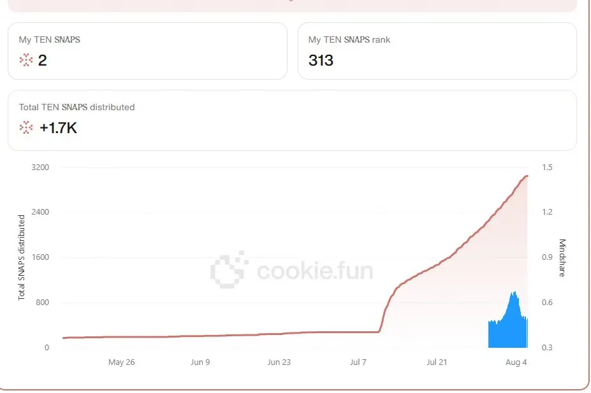This screenshot has width=591, height=393.
Task: Click the snowflake icon beside +1.7K total
Action: [x=26, y=127]
